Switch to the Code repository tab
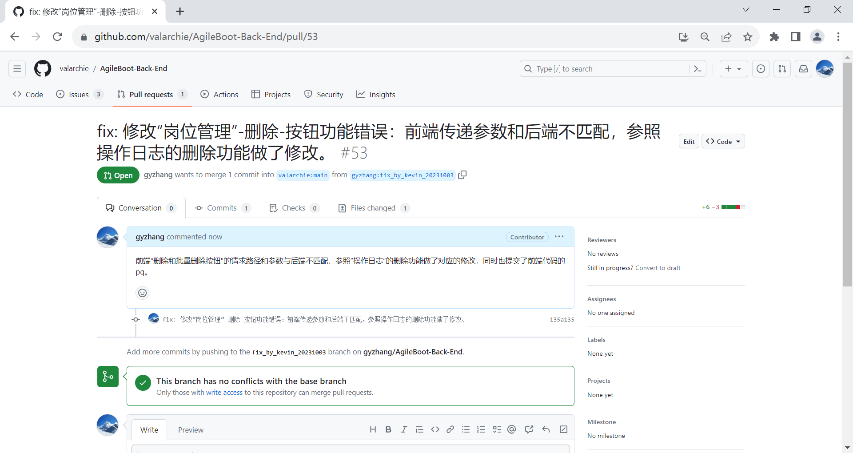Screen dimensions: 853x453 point(28,95)
